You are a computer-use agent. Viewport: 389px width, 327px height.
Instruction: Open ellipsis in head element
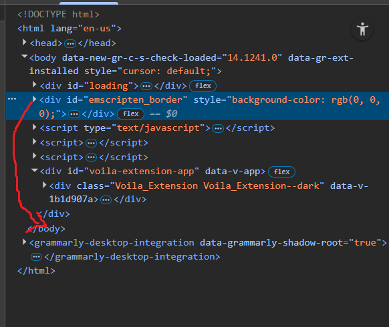70,44
